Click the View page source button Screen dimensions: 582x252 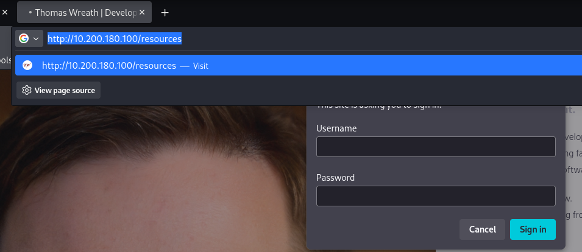click(65, 90)
